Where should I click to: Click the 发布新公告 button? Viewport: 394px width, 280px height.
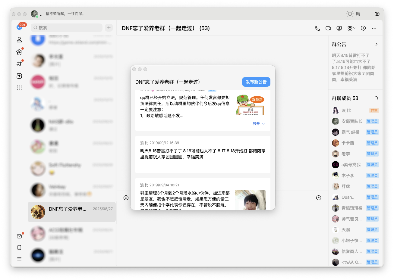(x=256, y=82)
